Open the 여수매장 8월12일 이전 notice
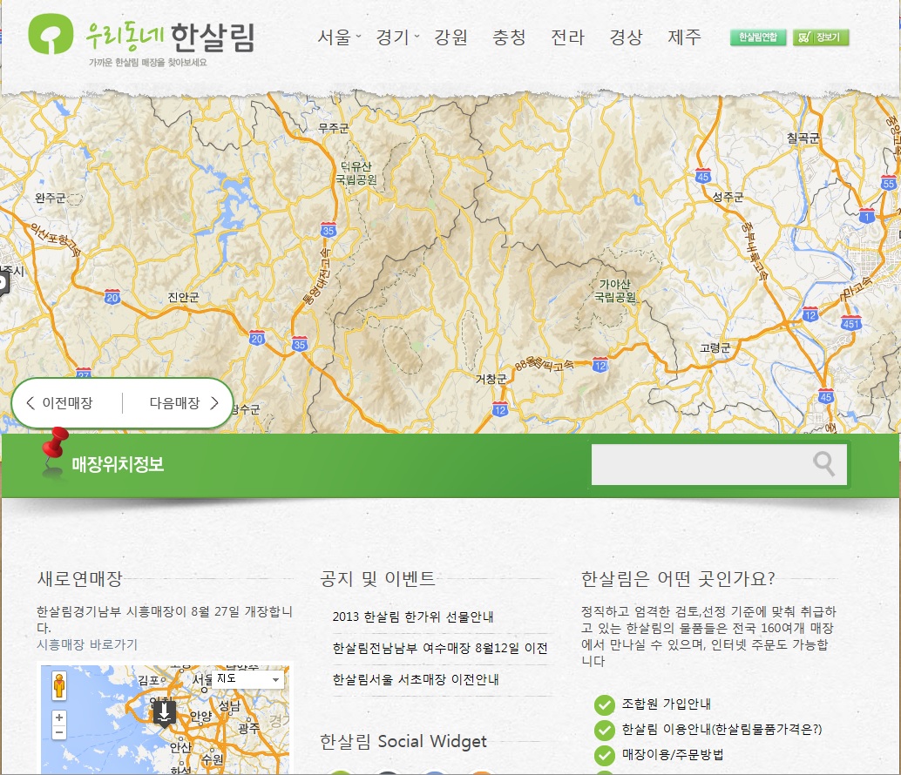The height and width of the screenshot is (775, 901). coord(439,648)
